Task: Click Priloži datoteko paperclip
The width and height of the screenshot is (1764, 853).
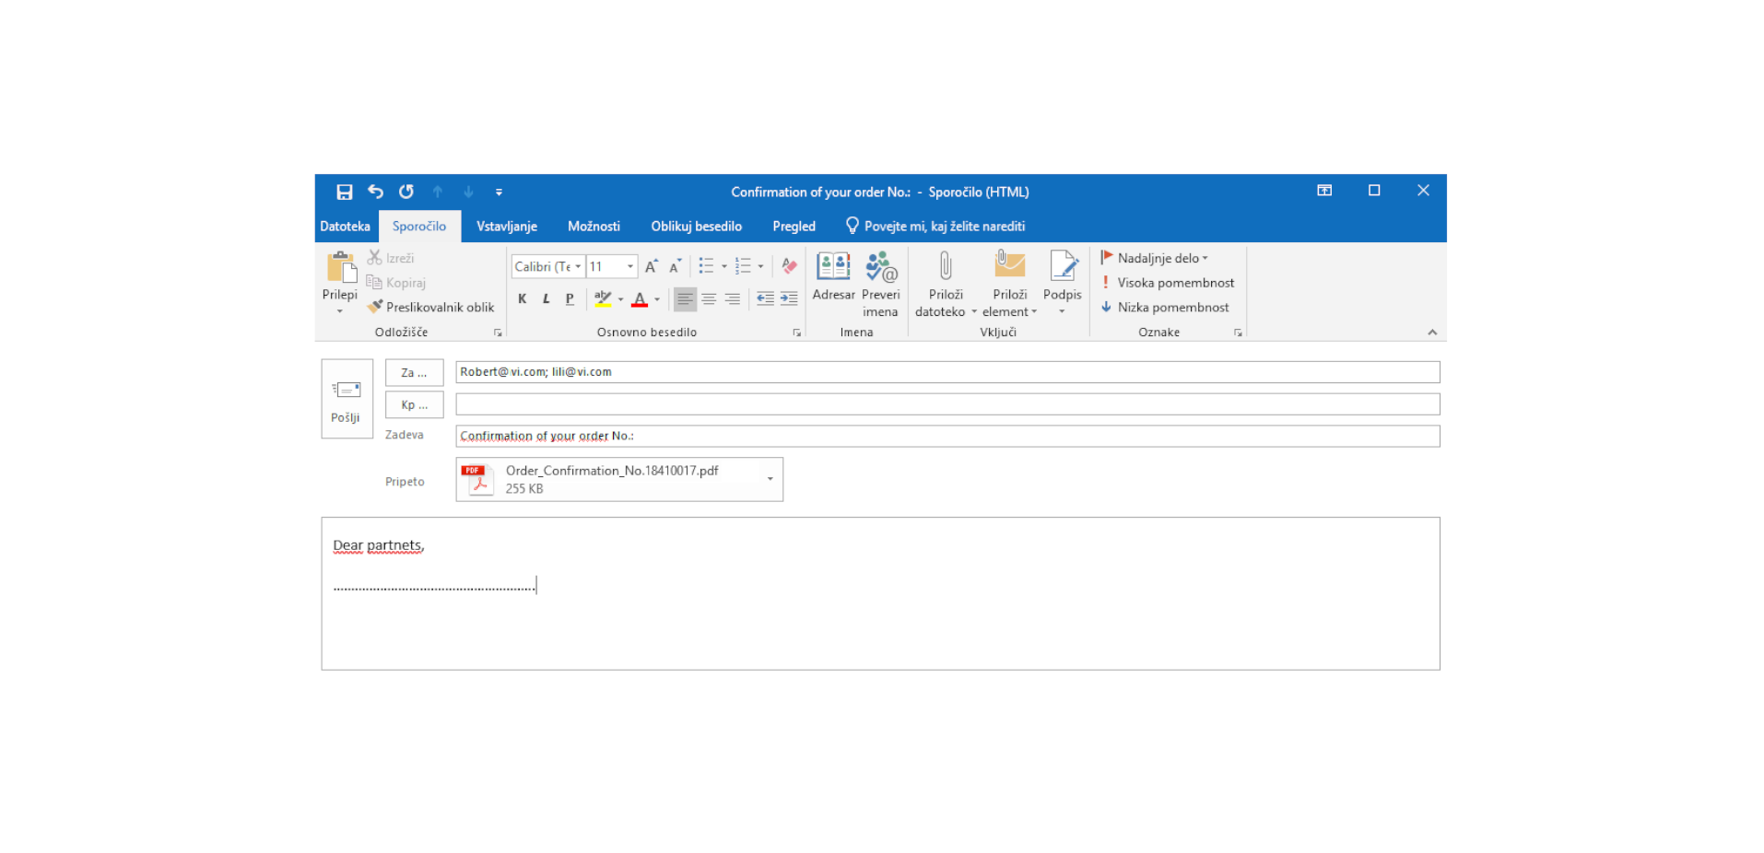Action: click(946, 284)
